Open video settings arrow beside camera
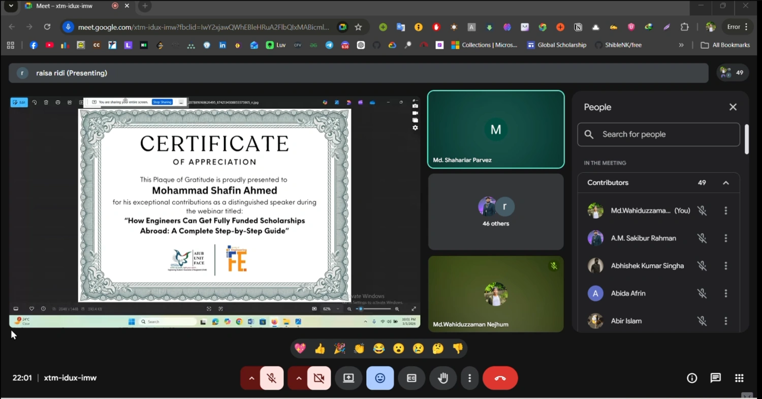 click(x=299, y=378)
